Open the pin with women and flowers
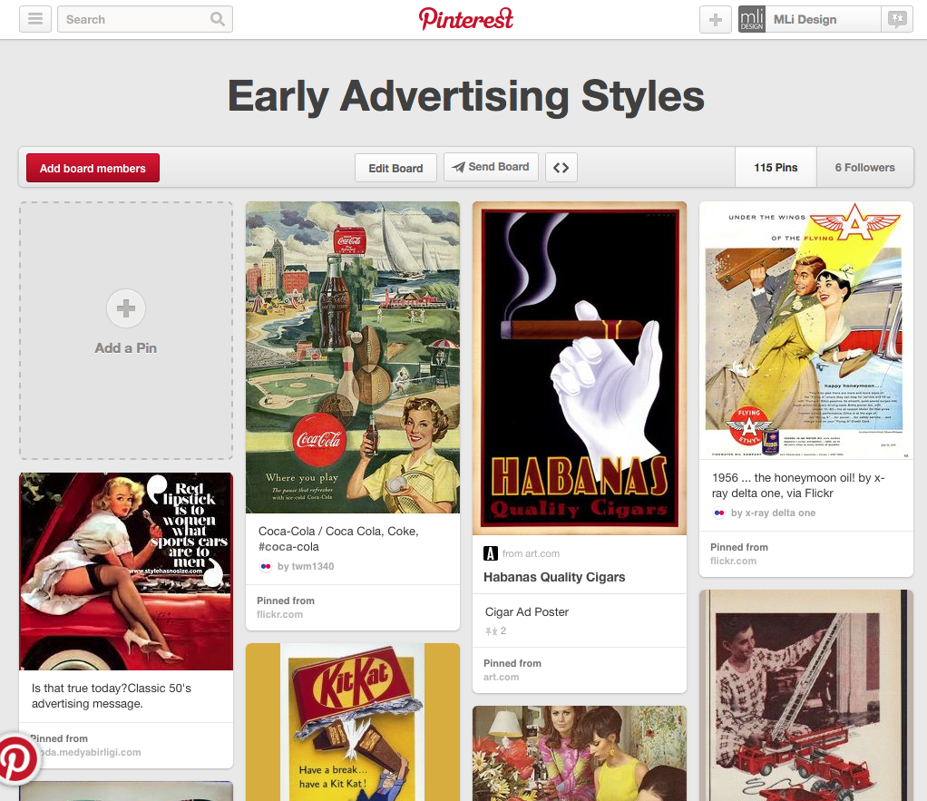 click(580, 753)
